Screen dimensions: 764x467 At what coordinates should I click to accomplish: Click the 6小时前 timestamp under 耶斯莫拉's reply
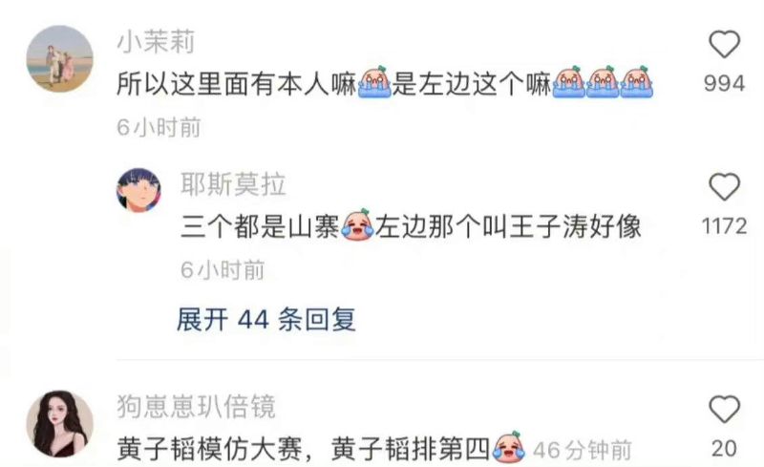tap(223, 269)
